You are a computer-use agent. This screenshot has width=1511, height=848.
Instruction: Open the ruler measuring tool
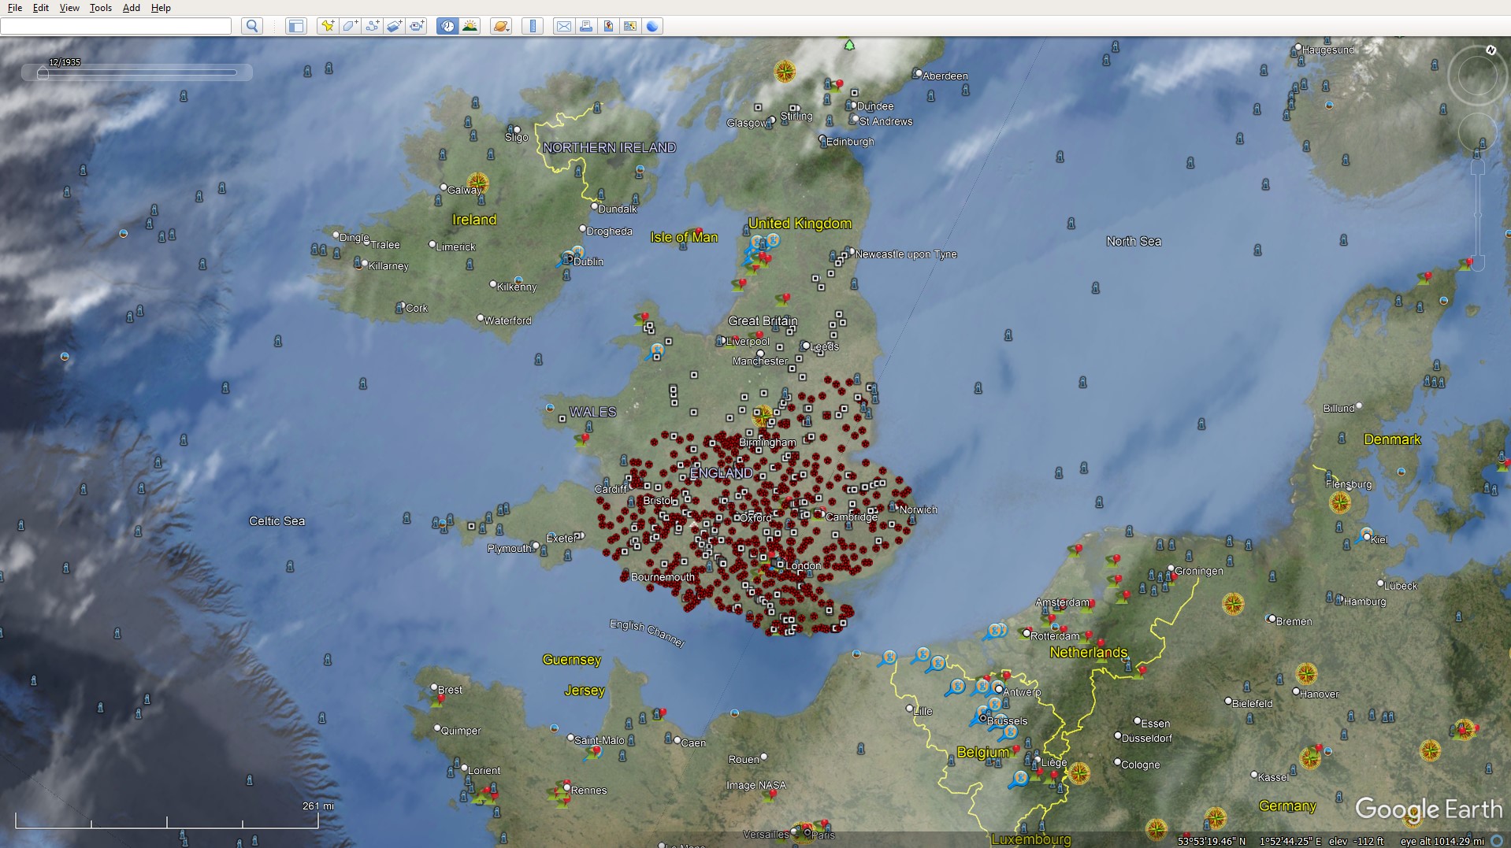point(533,26)
